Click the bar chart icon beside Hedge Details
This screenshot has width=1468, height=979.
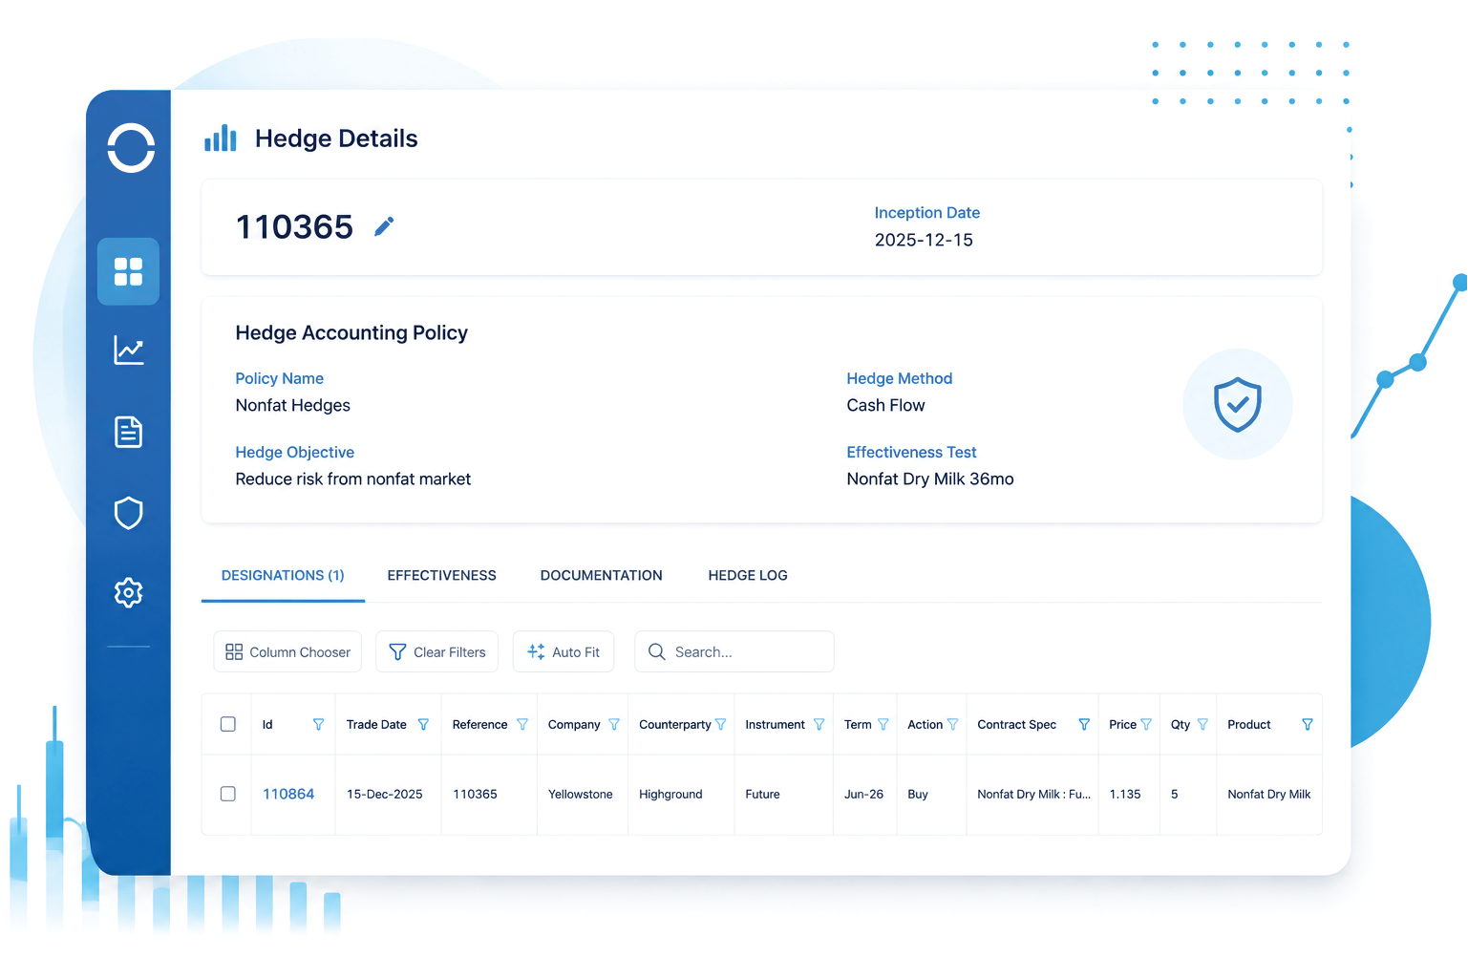221,138
